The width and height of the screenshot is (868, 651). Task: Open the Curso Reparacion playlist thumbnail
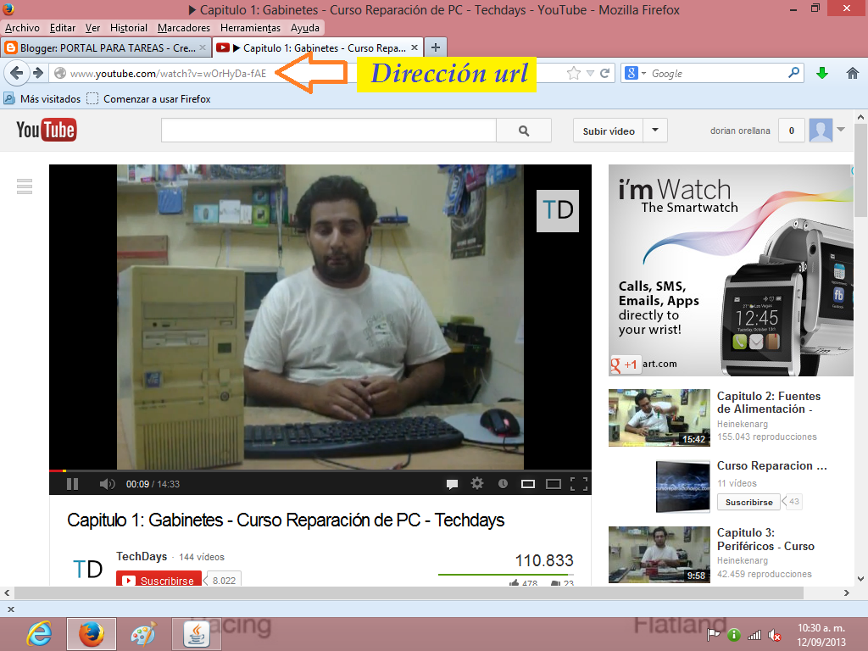(682, 486)
